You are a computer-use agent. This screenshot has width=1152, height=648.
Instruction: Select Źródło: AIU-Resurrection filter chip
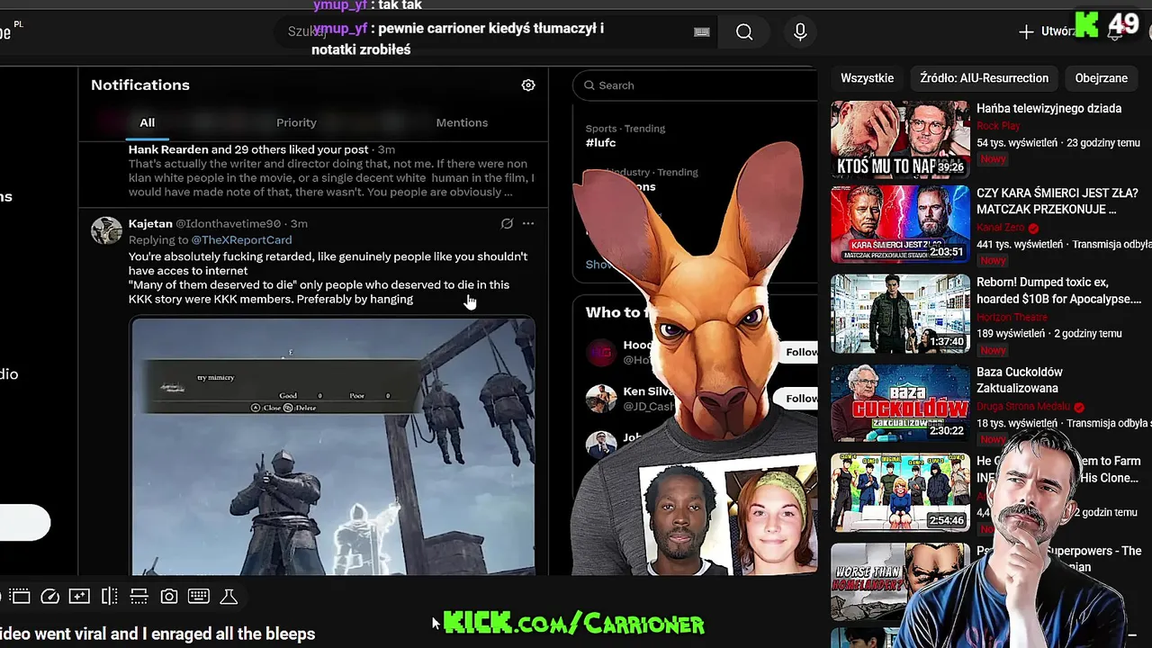point(984,78)
